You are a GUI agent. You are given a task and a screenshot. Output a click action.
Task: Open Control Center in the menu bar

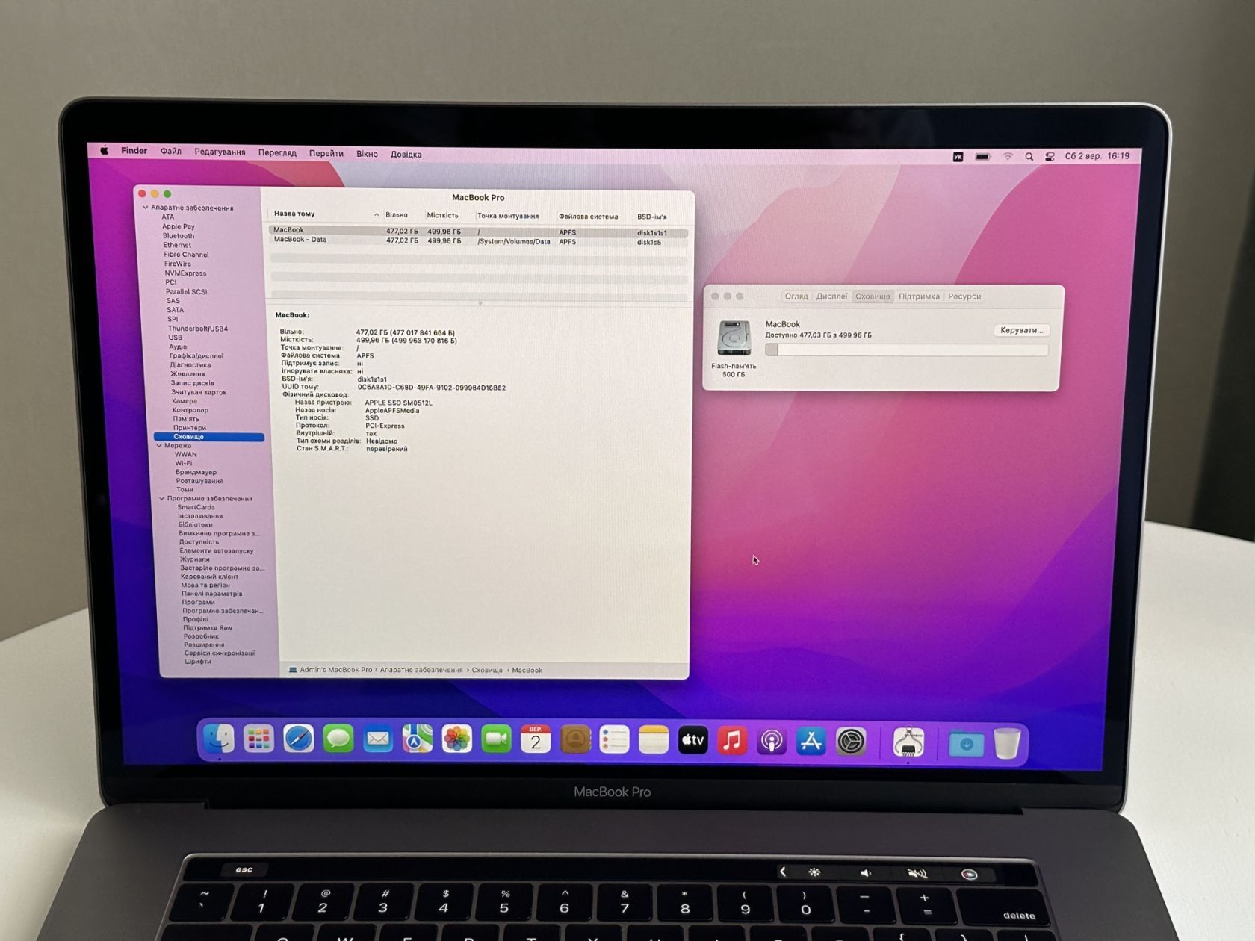pyautogui.click(x=1050, y=157)
